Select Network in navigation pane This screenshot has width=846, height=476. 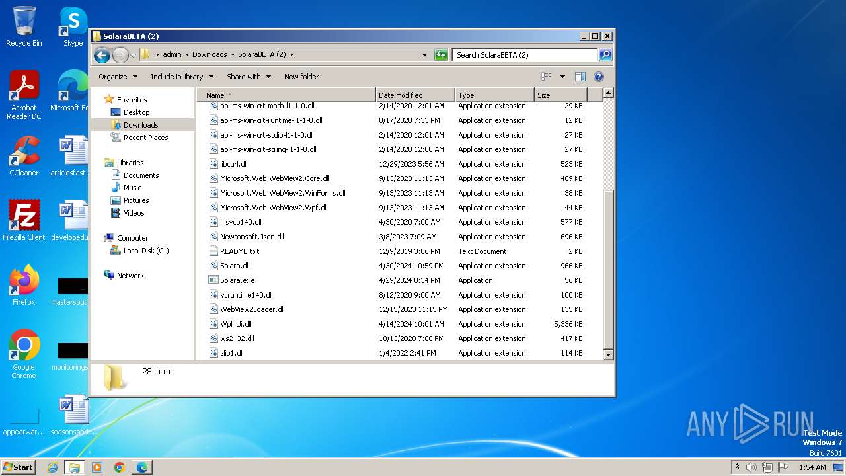coord(130,276)
